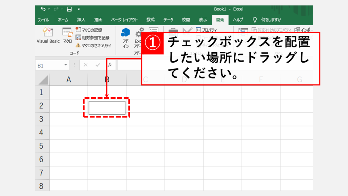Open the Undo history dropdown arrow
The height and width of the screenshot is (196, 348).
(x=49, y=9)
